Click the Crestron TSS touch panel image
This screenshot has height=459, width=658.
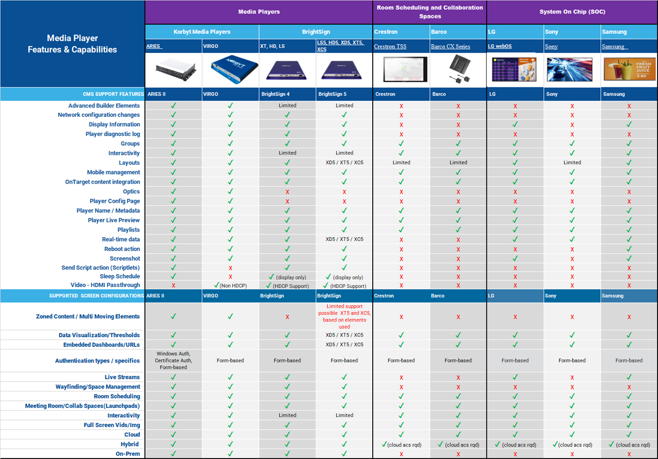[404, 69]
